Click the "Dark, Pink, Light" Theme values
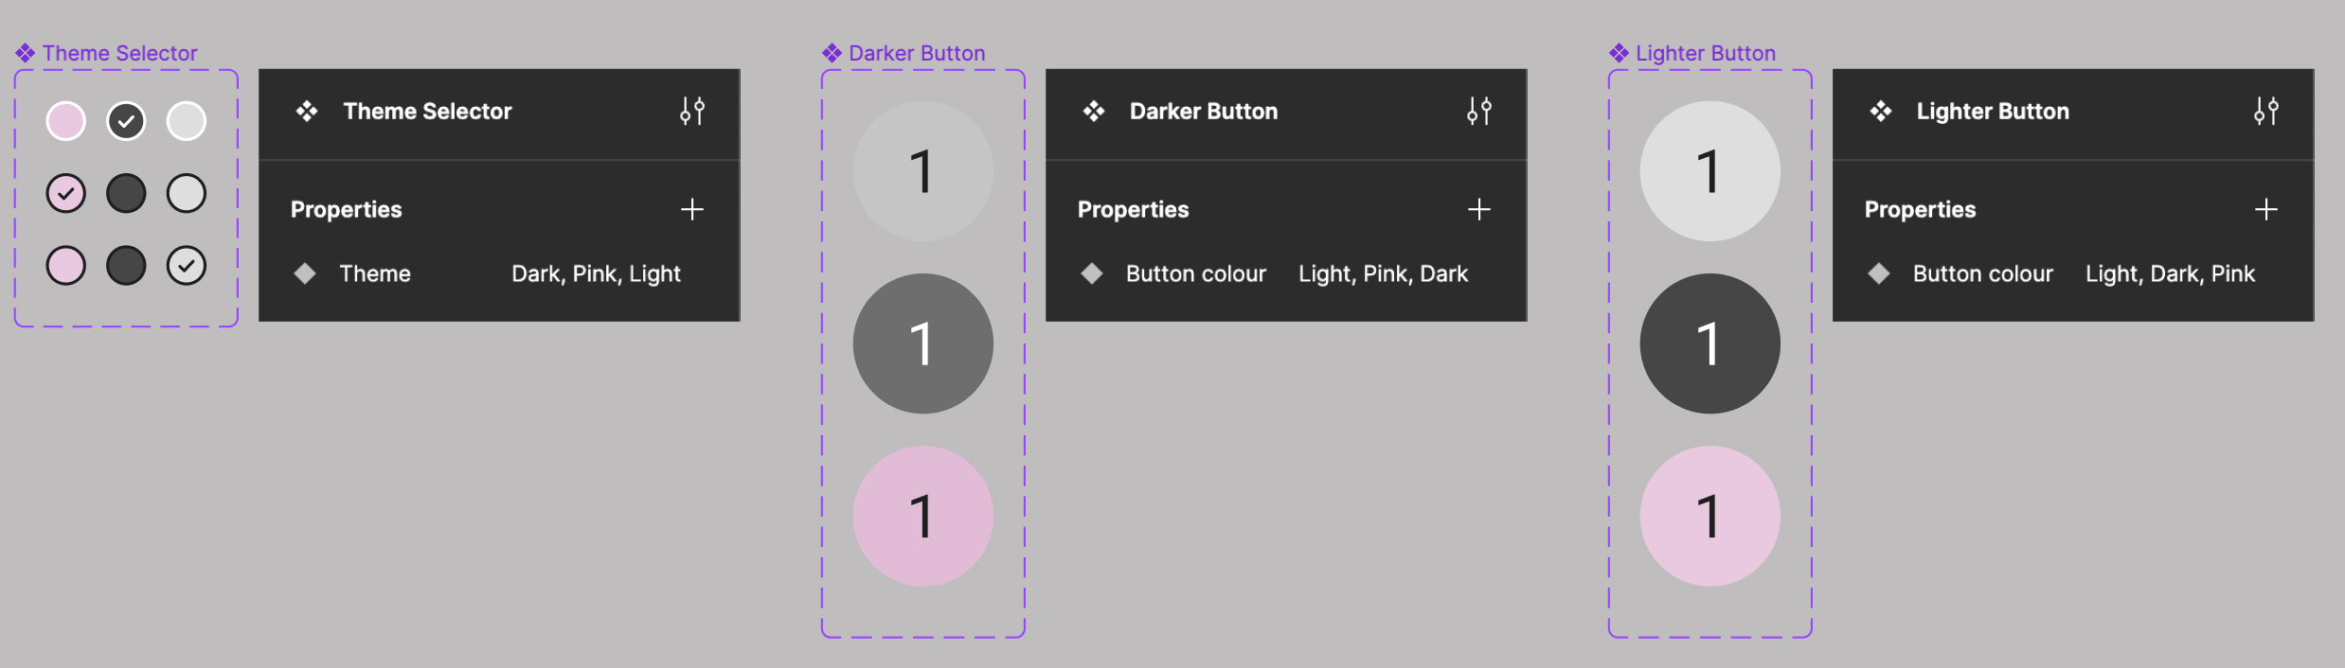This screenshot has height=668, width=2345. [596, 273]
